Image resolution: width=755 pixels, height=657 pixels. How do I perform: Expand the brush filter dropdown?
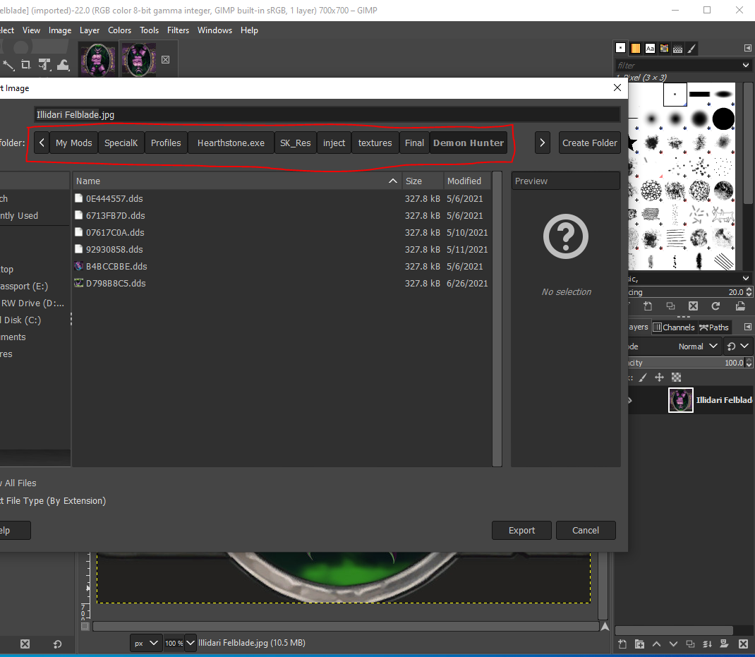click(x=746, y=65)
